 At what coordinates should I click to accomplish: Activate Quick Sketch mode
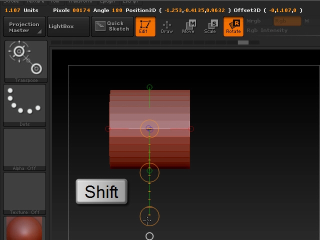tap(112, 26)
